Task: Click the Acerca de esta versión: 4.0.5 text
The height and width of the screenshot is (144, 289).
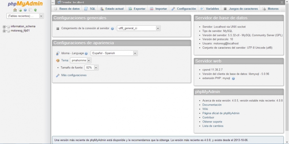Action: coord(242,100)
